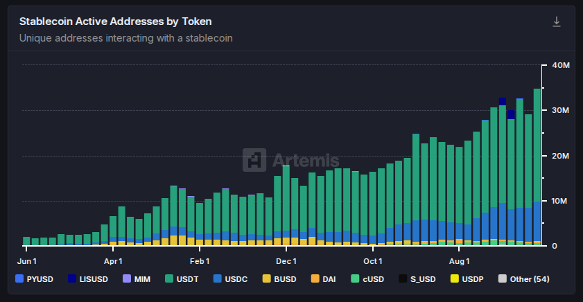Click the Artemis watermark logo
The height and width of the screenshot is (302, 583).
click(x=290, y=160)
